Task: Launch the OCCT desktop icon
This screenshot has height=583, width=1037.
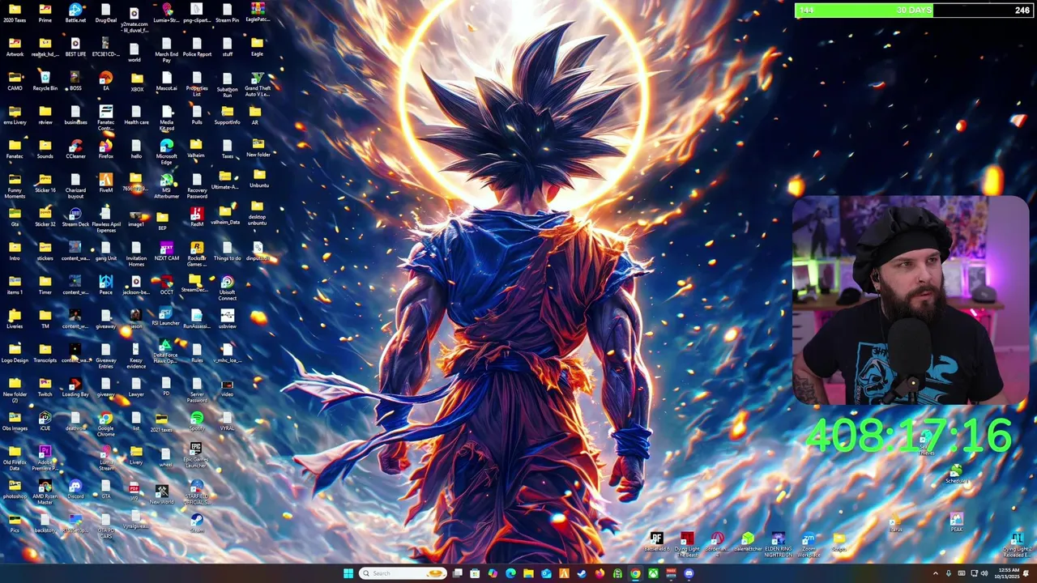Action: coord(167,285)
